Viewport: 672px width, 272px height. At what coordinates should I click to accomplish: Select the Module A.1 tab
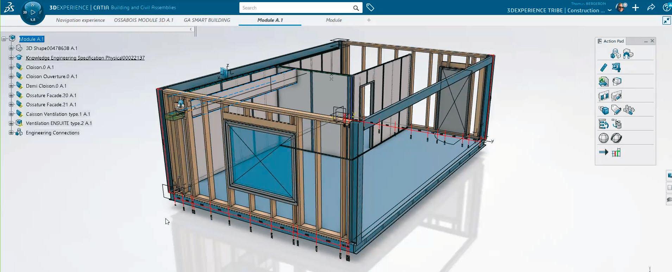pos(270,20)
